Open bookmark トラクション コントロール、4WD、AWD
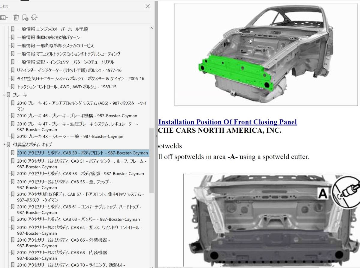 [x=67, y=87]
